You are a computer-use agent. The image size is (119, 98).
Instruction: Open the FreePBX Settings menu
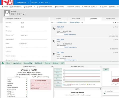coord(55,63)
